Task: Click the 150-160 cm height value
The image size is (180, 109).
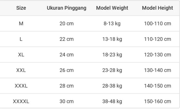Action: [157, 101]
